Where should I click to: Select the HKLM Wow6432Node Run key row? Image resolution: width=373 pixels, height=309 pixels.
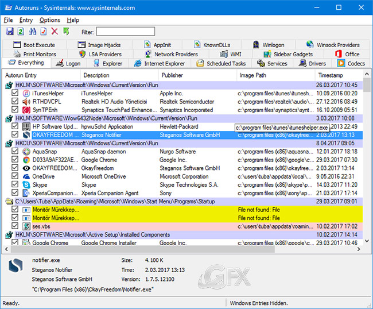[x=184, y=118]
